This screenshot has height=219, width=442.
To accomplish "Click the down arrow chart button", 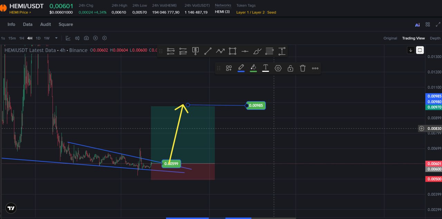I will pyautogui.click(x=411, y=50).
